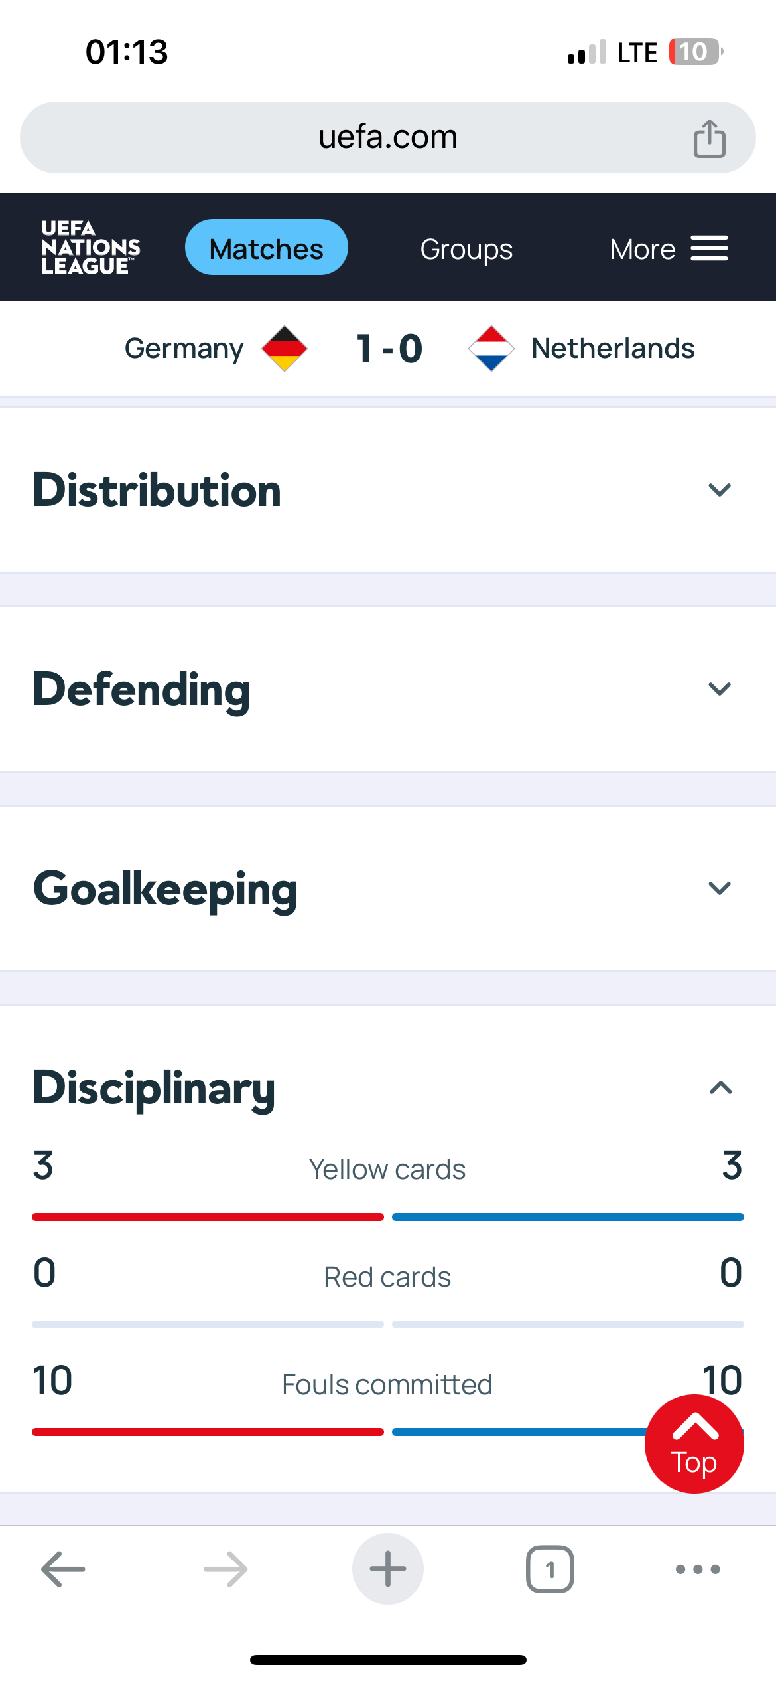Go back with the browser back arrow

[63, 1569]
